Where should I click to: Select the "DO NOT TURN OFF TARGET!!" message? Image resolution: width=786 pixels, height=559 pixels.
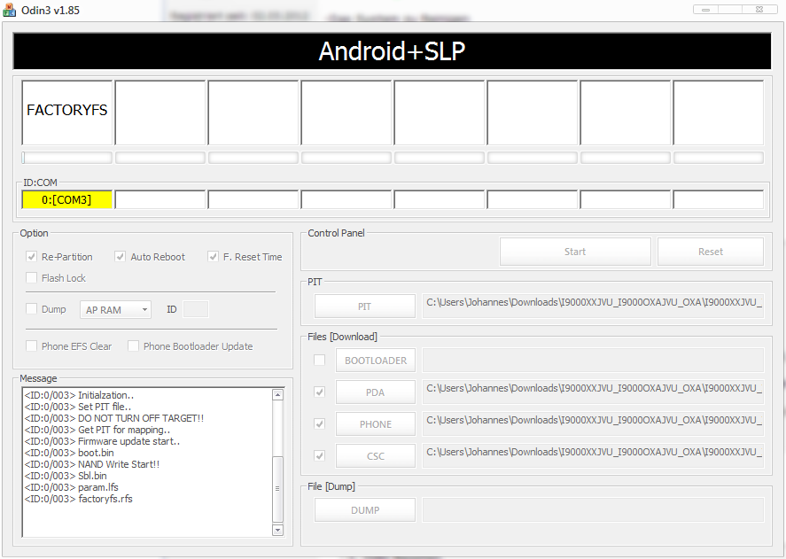[x=113, y=418]
